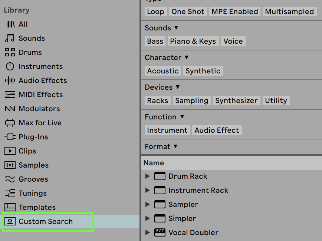Viewport: 322px width, 241px height.
Task: Activate the Acoustic character filter
Action: pos(162,71)
